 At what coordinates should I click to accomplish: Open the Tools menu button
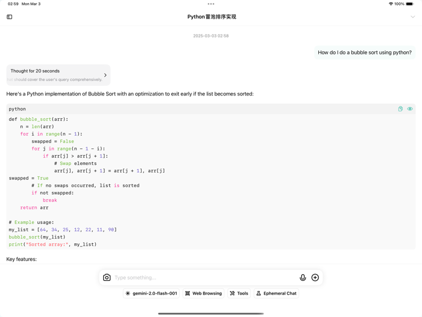(x=239, y=293)
